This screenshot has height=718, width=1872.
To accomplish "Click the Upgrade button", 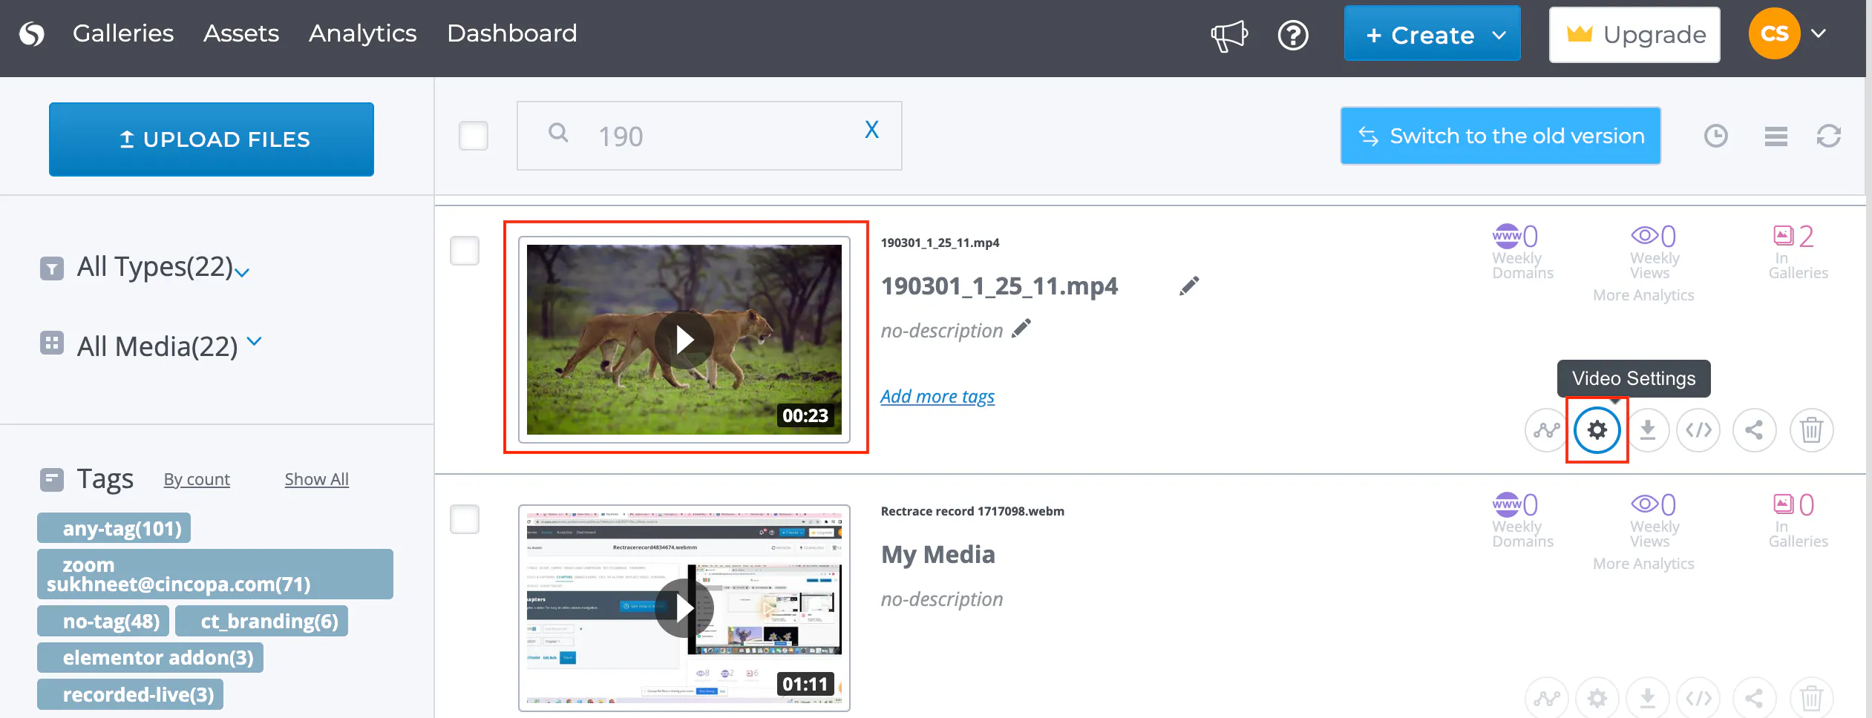I will tap(1634, 35).
